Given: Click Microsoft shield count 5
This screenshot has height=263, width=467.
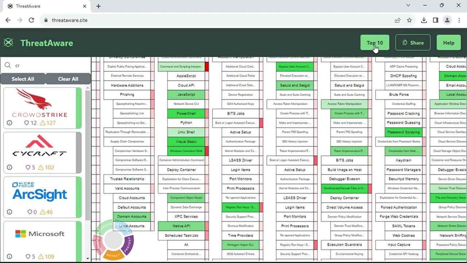Looking at the screenshot, I should coord(30,256).
